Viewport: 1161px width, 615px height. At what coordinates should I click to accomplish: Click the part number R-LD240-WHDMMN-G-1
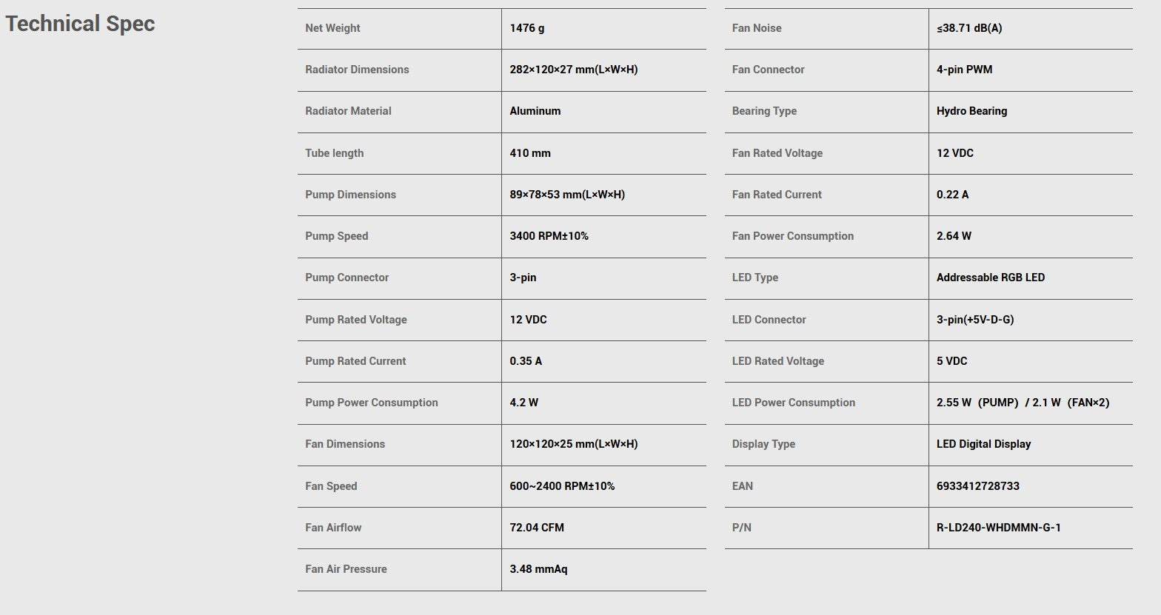pyautogui.click(x=999, y=528)
